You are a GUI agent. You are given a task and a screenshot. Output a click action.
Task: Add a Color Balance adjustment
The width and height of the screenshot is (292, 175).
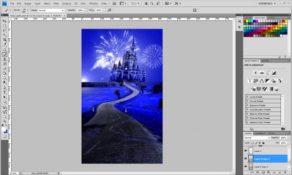coord(262,81)
